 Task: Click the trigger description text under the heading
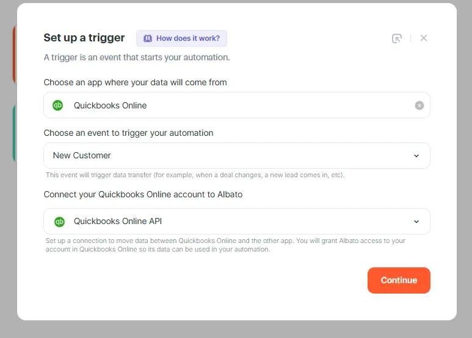point(137,58)
